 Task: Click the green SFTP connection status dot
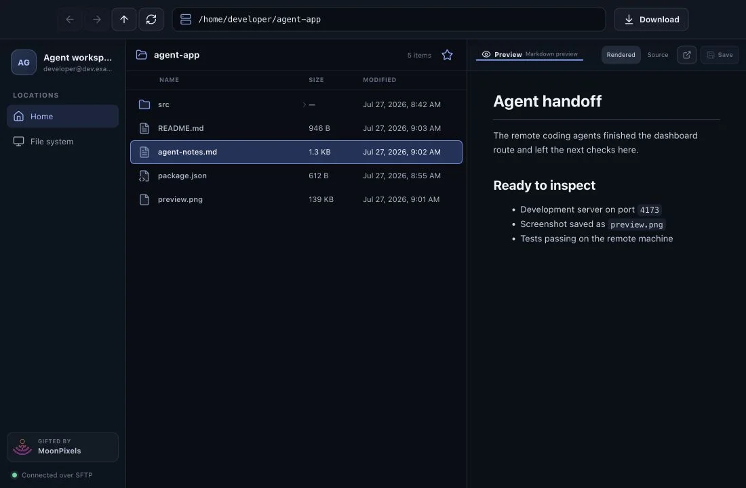15,475
